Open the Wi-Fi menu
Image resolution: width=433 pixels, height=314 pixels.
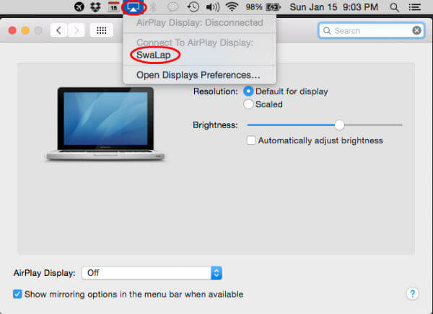click(x=232, y=6)
